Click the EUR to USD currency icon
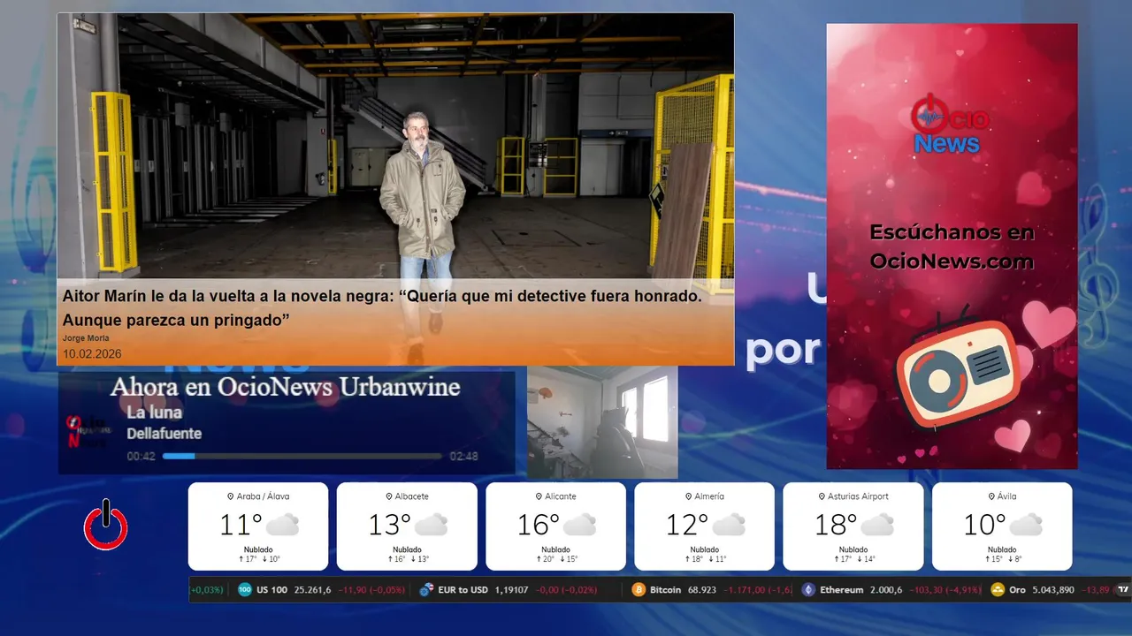Viewport: 1132px width, 636px height. tap(426, 589)
